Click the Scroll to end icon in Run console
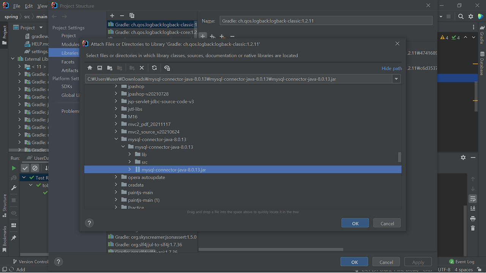The width and height of the screenshot is (486, 273). 473,209
